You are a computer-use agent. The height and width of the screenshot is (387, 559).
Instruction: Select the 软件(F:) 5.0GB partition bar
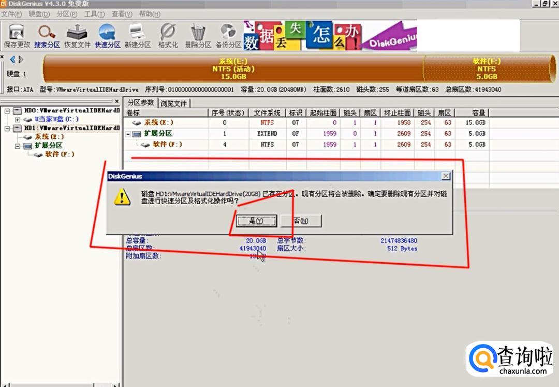pyautogui.click(x=487, y=68)
